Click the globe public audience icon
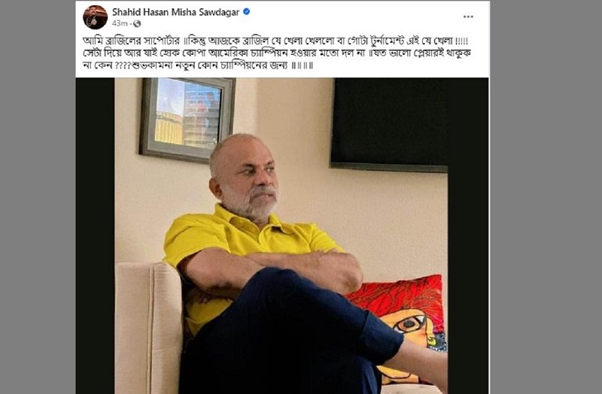 coord(137,23)
